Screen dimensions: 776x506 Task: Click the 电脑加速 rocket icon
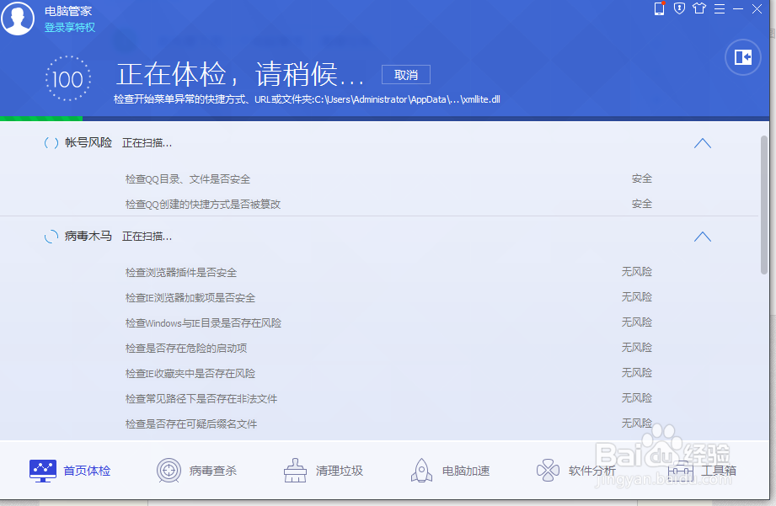click(421, 471)
